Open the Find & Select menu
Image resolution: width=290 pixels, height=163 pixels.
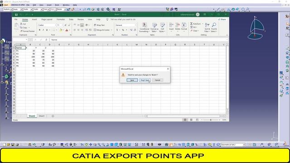pos(214,28)
